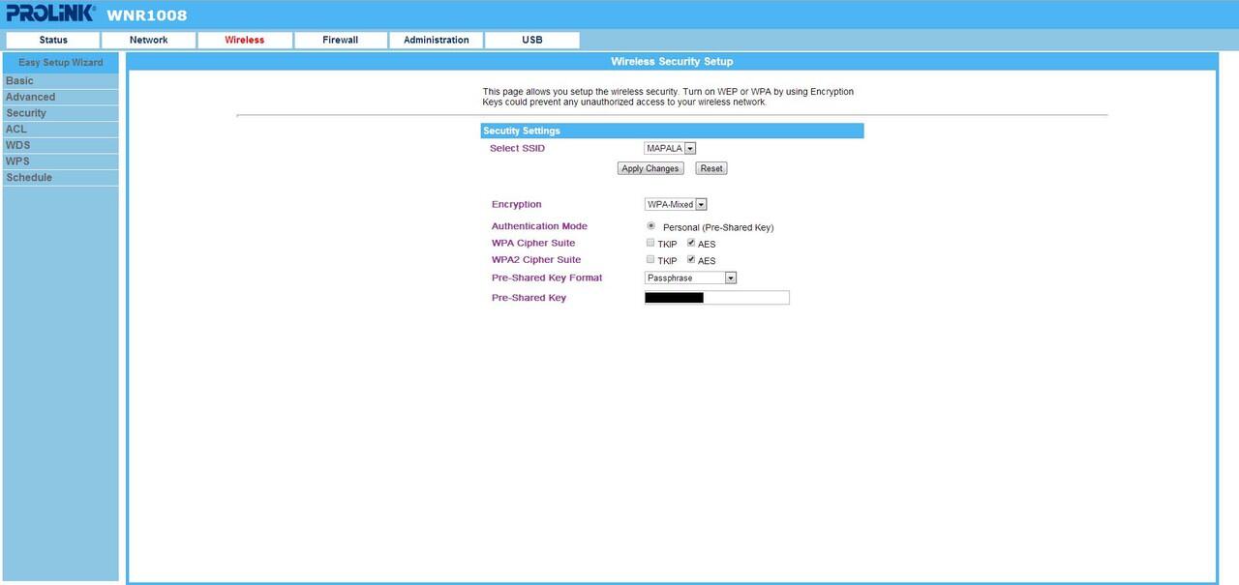Expand the Pre-Shared Key Format dropdown
Image resolution: width=1239 pixels, height=585 pixels.
pyautogui.click(x=690, y=278)
